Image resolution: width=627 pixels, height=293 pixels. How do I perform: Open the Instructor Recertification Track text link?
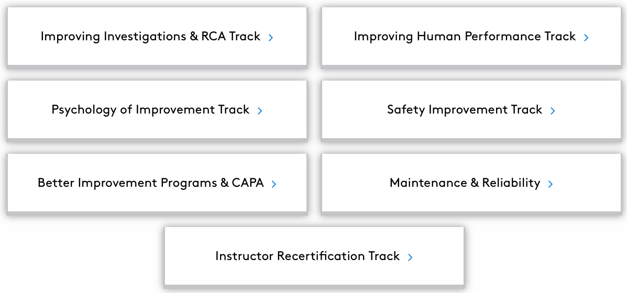pyautogui.click(x=307, y=256)
